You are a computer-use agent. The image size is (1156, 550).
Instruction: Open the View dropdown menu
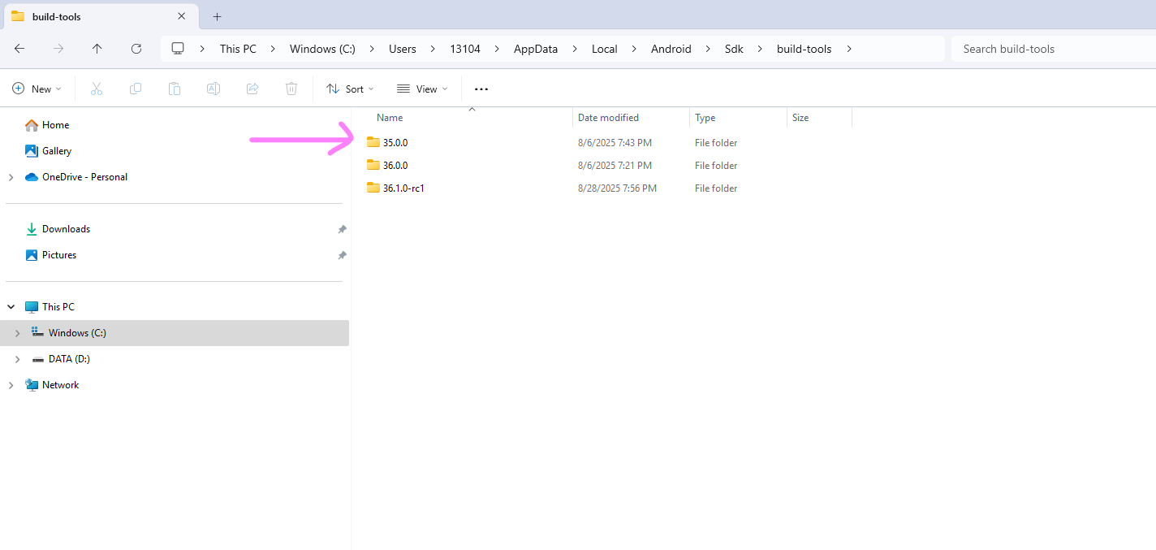coord(422,89)
